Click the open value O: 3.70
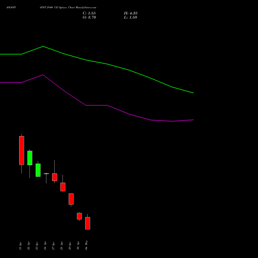The image size is (258, 258). 89,18
